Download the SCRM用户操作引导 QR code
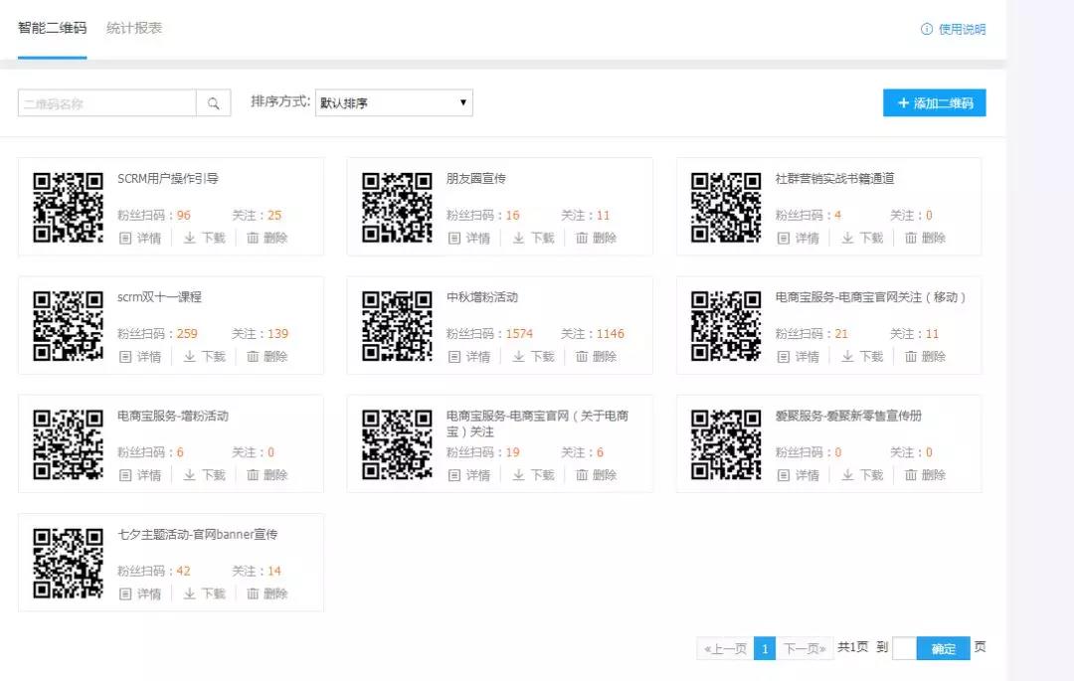Viewport: 1074px width, 681px height. (204, 238)
